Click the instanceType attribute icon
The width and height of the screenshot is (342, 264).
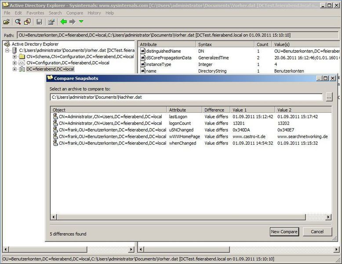142,64
